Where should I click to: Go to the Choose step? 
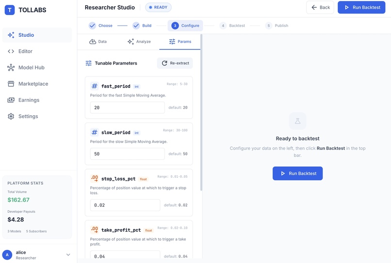click(x=101, y=26)
